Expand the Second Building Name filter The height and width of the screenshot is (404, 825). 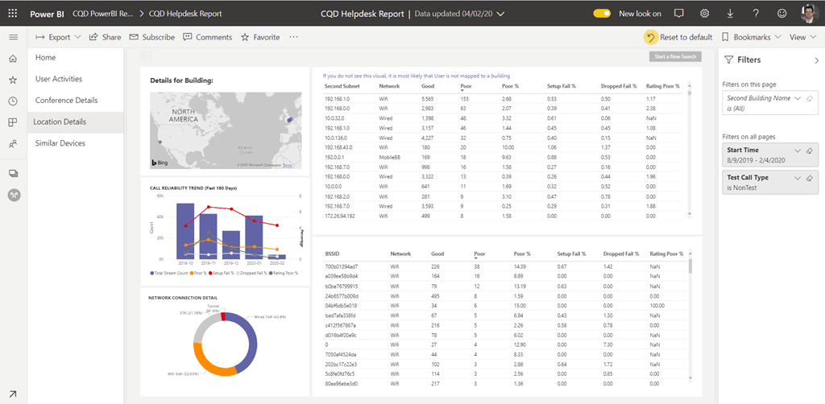click(x=798, y=98)
